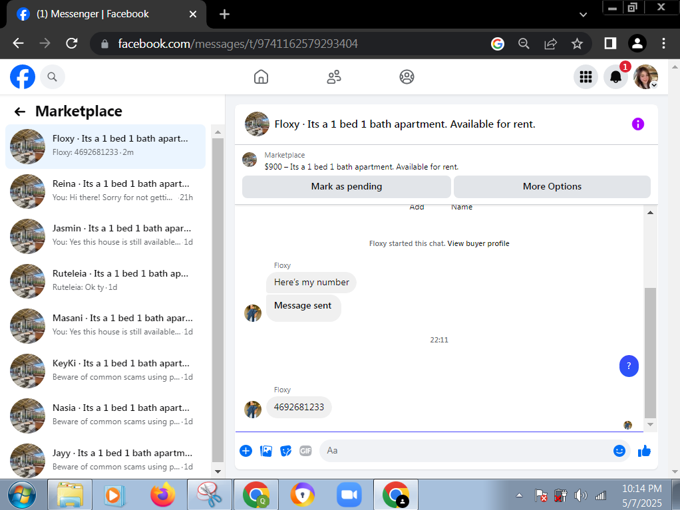Viewport: 680px width, 510px height.
Task: Click the Here's my number message
Action: point(311,283)
